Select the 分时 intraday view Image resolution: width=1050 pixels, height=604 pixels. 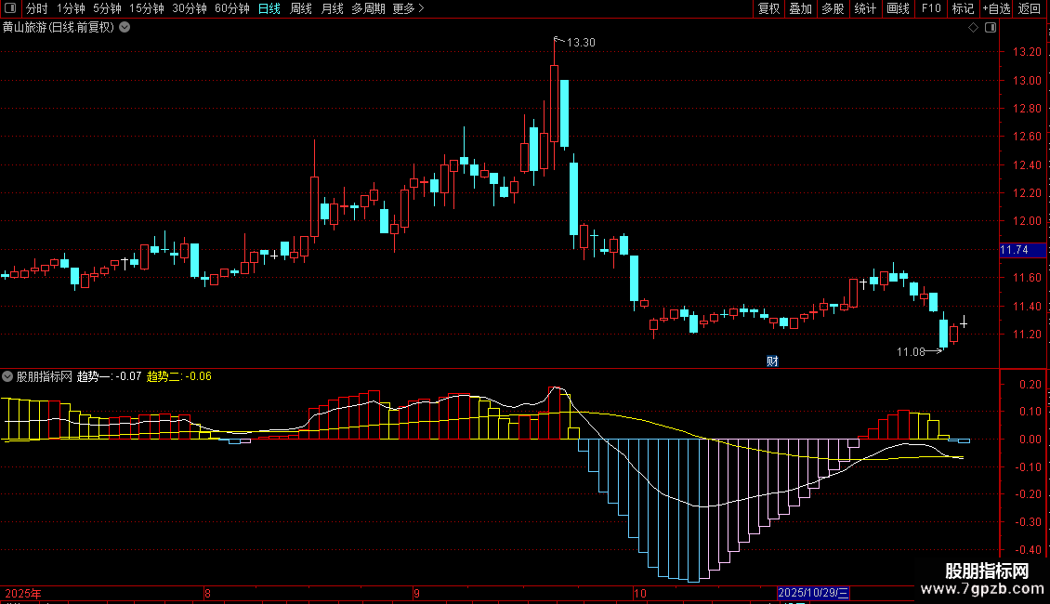pyautogui.click(x=37, y=8)
